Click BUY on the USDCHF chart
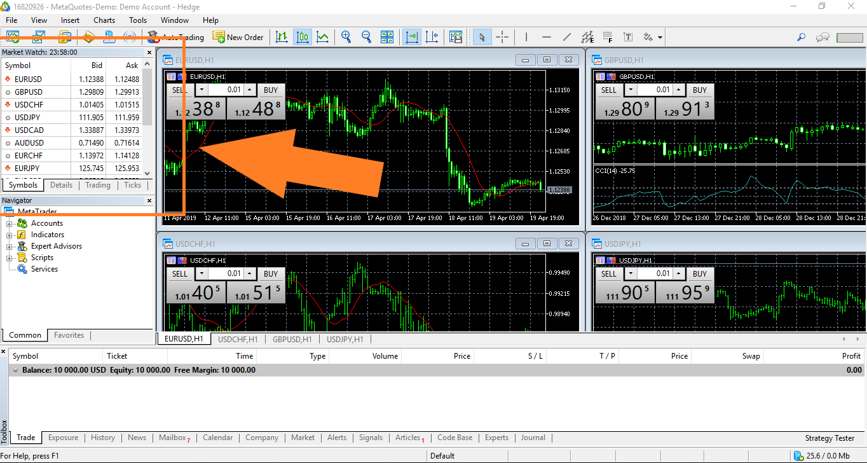867x463 pixels. pos(271,274)
